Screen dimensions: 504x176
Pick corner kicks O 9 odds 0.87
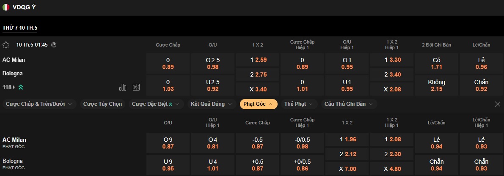[168, 143]
